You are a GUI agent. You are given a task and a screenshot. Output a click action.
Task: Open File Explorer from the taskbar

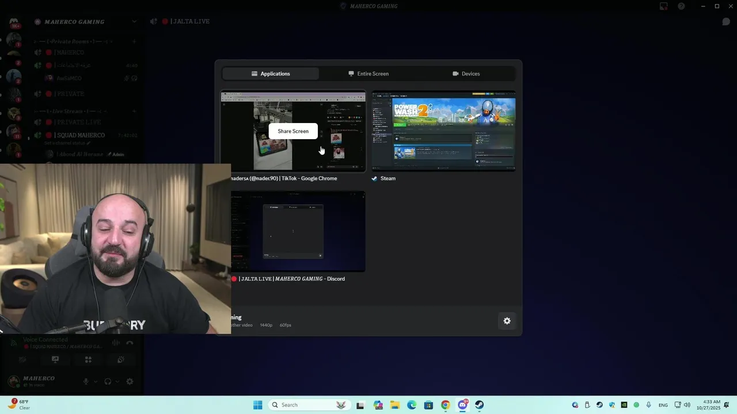[x=395, y=405]
